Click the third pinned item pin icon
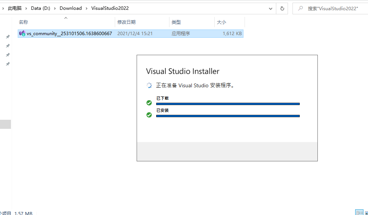This screenshot has width=368, height=215. pyautogui.click(x=8, y=55)
